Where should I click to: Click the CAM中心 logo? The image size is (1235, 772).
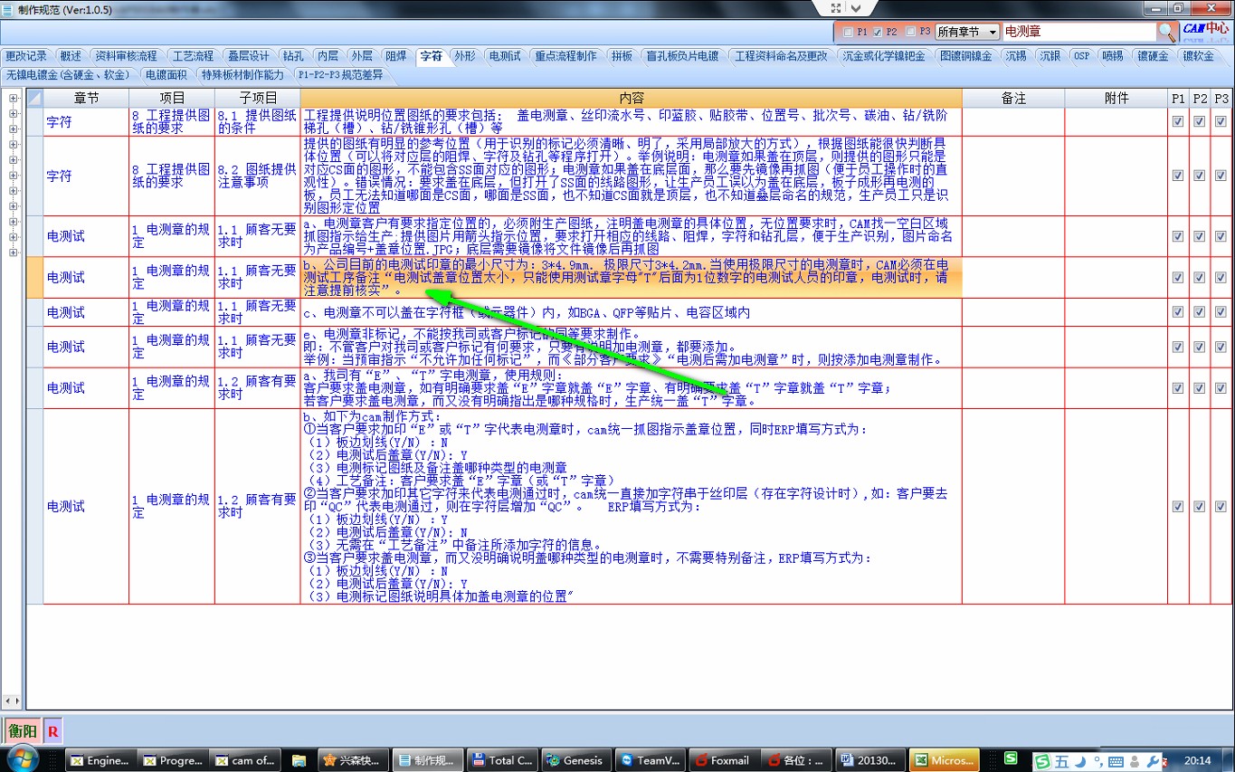pos(1205,31)
